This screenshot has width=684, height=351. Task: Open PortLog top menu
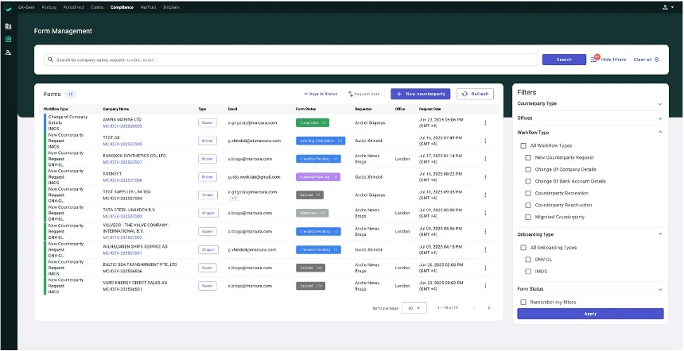(x=49, y=7)
